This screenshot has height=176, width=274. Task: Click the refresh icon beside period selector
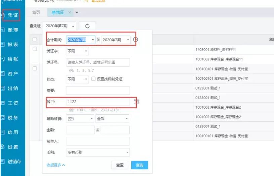87,26
